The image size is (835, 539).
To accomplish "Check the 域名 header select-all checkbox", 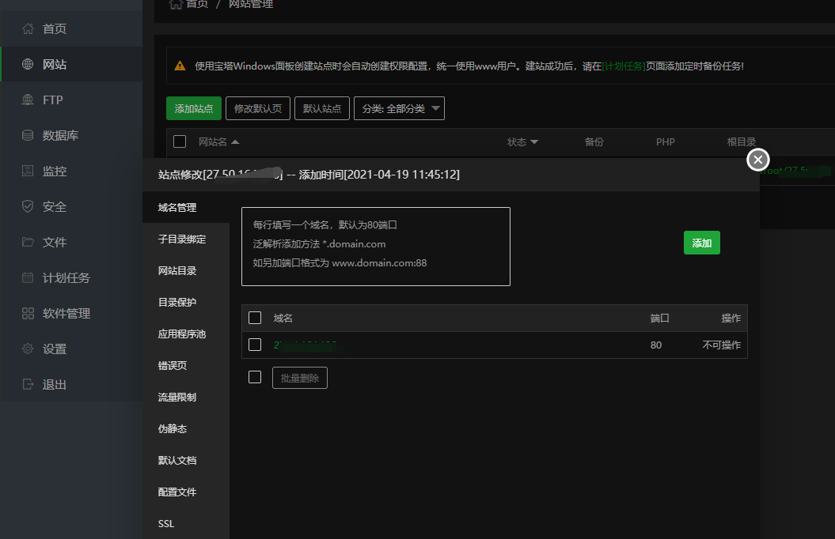I will (x=255, y=318).
